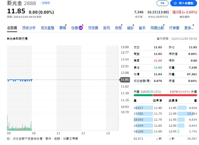
Task: Click the 資料時間 2024/12/05 09:59 label
Action: pyautogui.click(x=177, y=39)
